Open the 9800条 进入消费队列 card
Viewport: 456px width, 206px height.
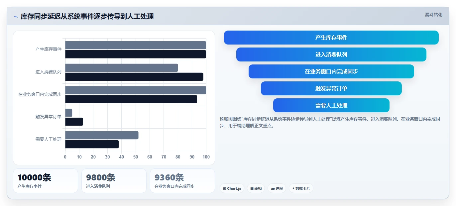[114, 181]
